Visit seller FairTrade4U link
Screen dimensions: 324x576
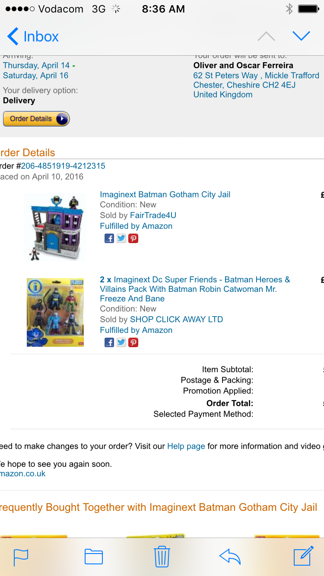point(153,215)
